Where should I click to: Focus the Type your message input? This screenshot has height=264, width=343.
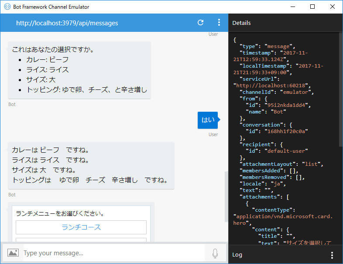(x=114, y=253)
